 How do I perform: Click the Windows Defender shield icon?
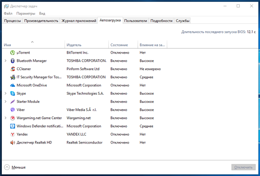click(13, 126)
